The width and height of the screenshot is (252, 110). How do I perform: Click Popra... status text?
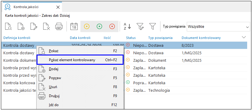pyautogui.click(x=140, y=83)
